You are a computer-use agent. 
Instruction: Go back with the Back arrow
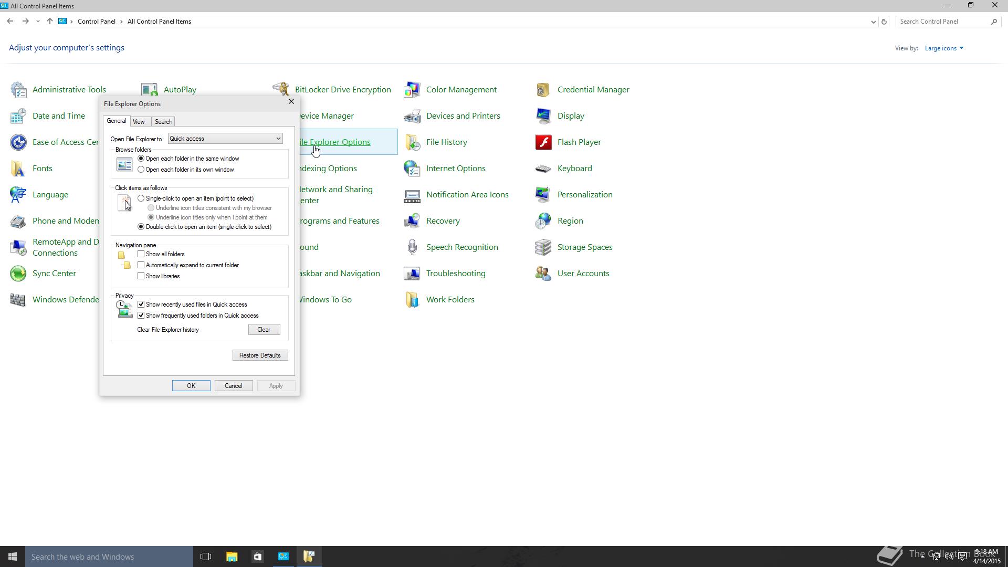[10, 22]
